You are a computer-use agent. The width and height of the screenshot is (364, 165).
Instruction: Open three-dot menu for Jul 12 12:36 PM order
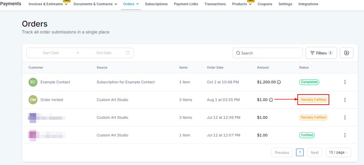coord(345,117)
